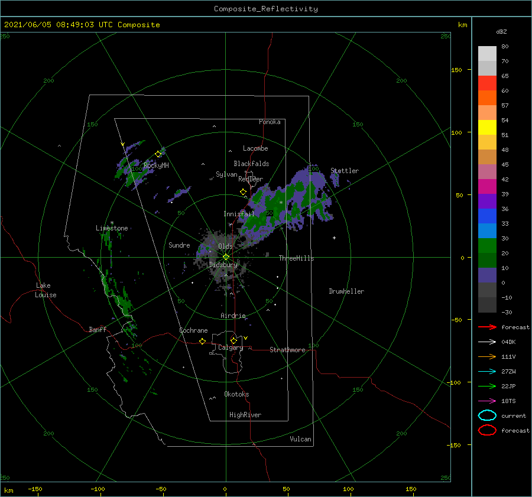Click the cyan current ellipse icon
This screenshot has width=532, height=497.
[x=487, y=415]
